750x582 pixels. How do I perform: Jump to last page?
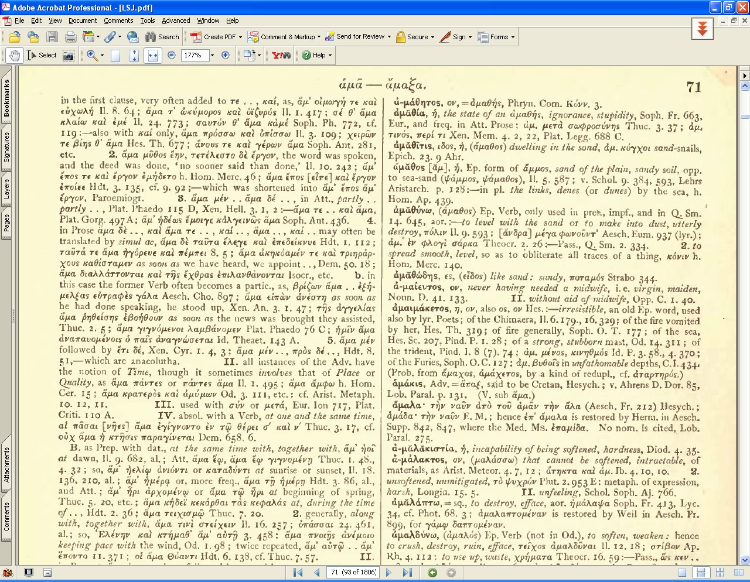[x=407, y=573]
